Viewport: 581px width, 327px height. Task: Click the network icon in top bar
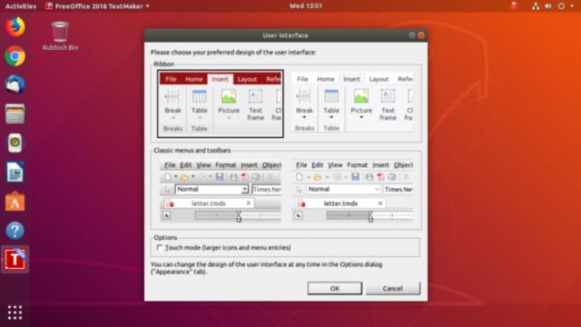536,6
